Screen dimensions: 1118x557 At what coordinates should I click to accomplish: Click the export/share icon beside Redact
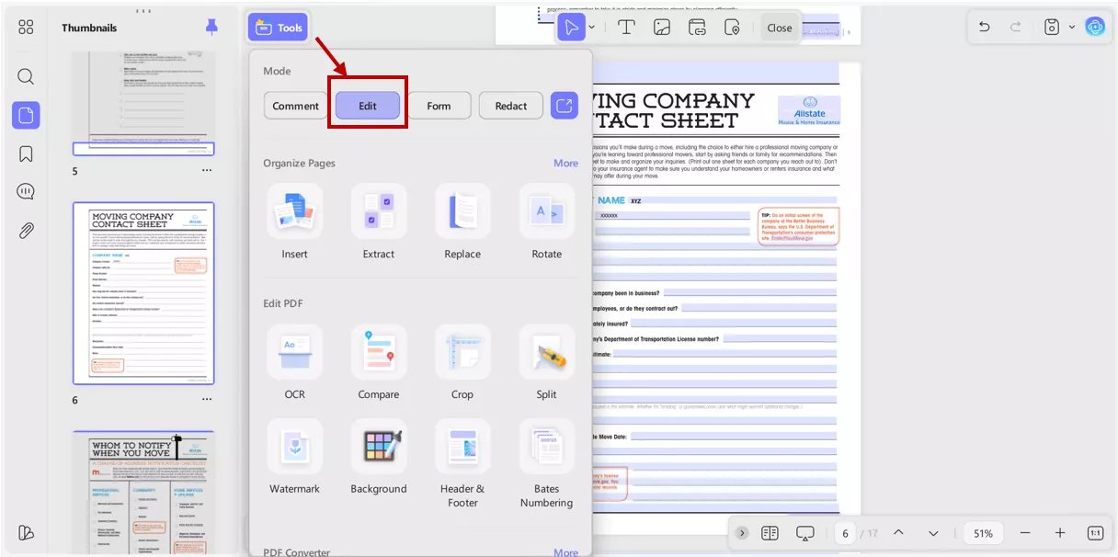tap(565, 106)
